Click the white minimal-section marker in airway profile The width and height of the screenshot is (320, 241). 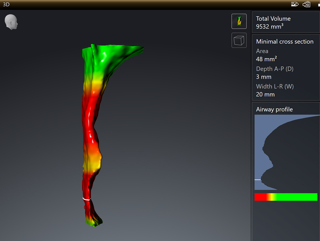[x=258, y=180]
